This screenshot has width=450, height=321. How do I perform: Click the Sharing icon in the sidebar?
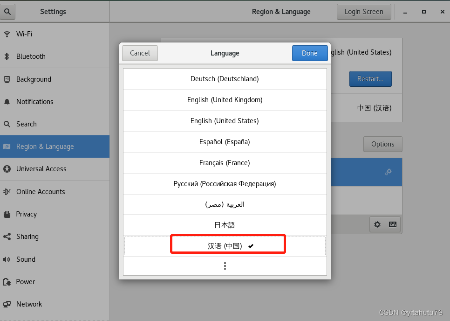[x=7, y=237]
